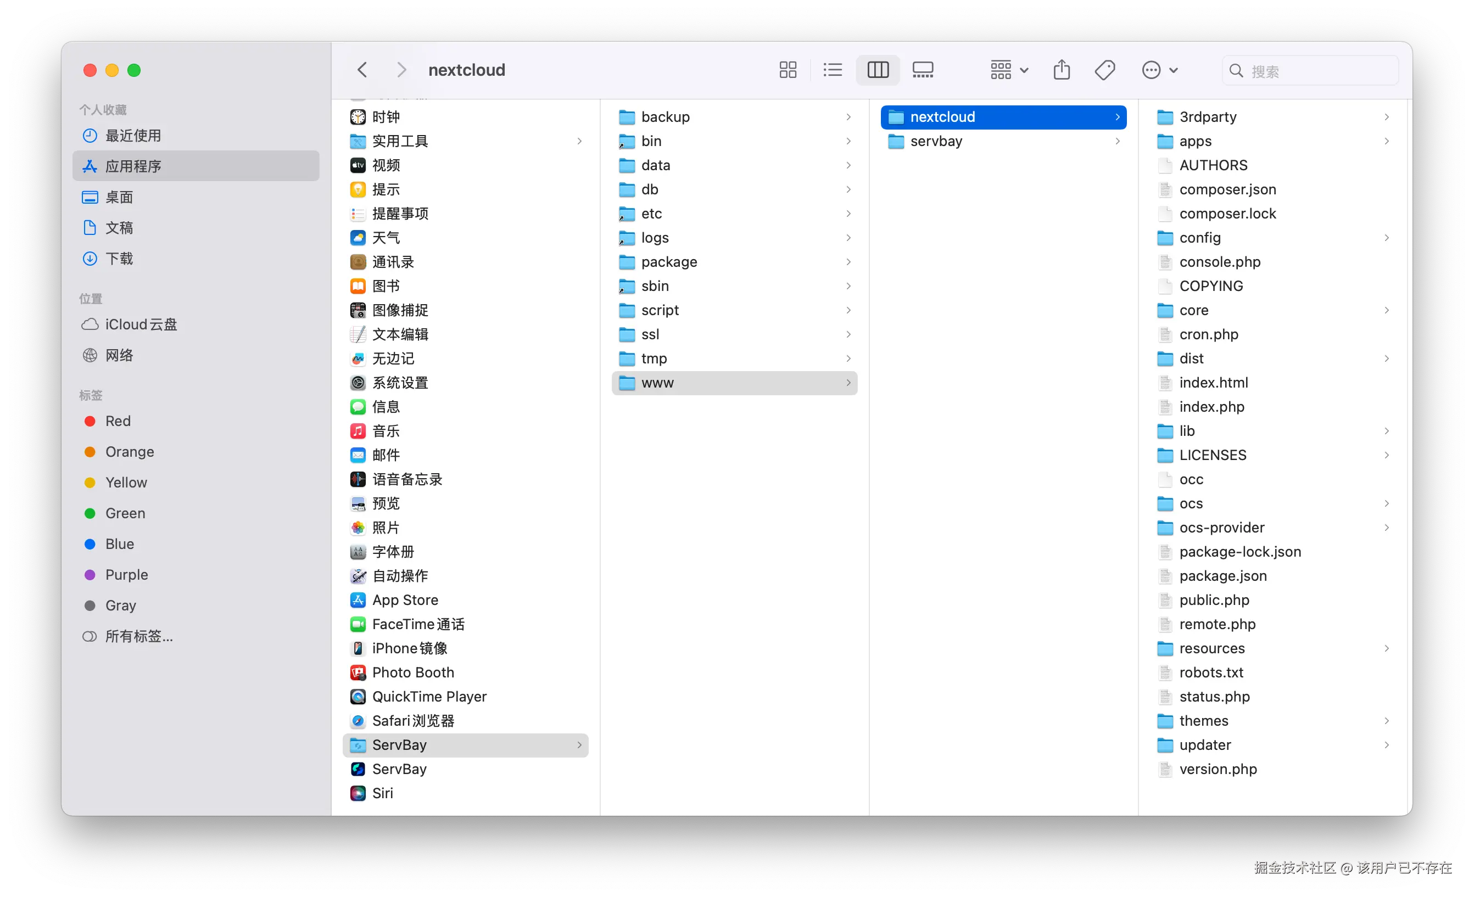This screenshot has height=897, width=1474.
Task: Switch to list view
Action: pos(832,70)
